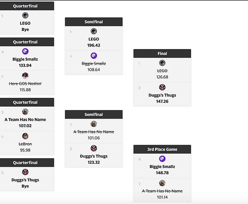Open A Team Has No Name quarterfinal link

25,120
